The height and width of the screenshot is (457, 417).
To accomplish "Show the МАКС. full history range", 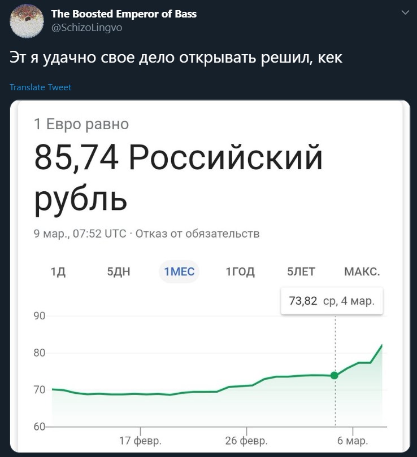I will click(x=362, y=271).
